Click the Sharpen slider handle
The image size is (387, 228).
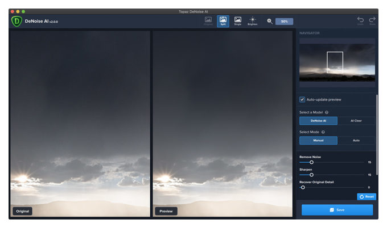tap(311, 175)
